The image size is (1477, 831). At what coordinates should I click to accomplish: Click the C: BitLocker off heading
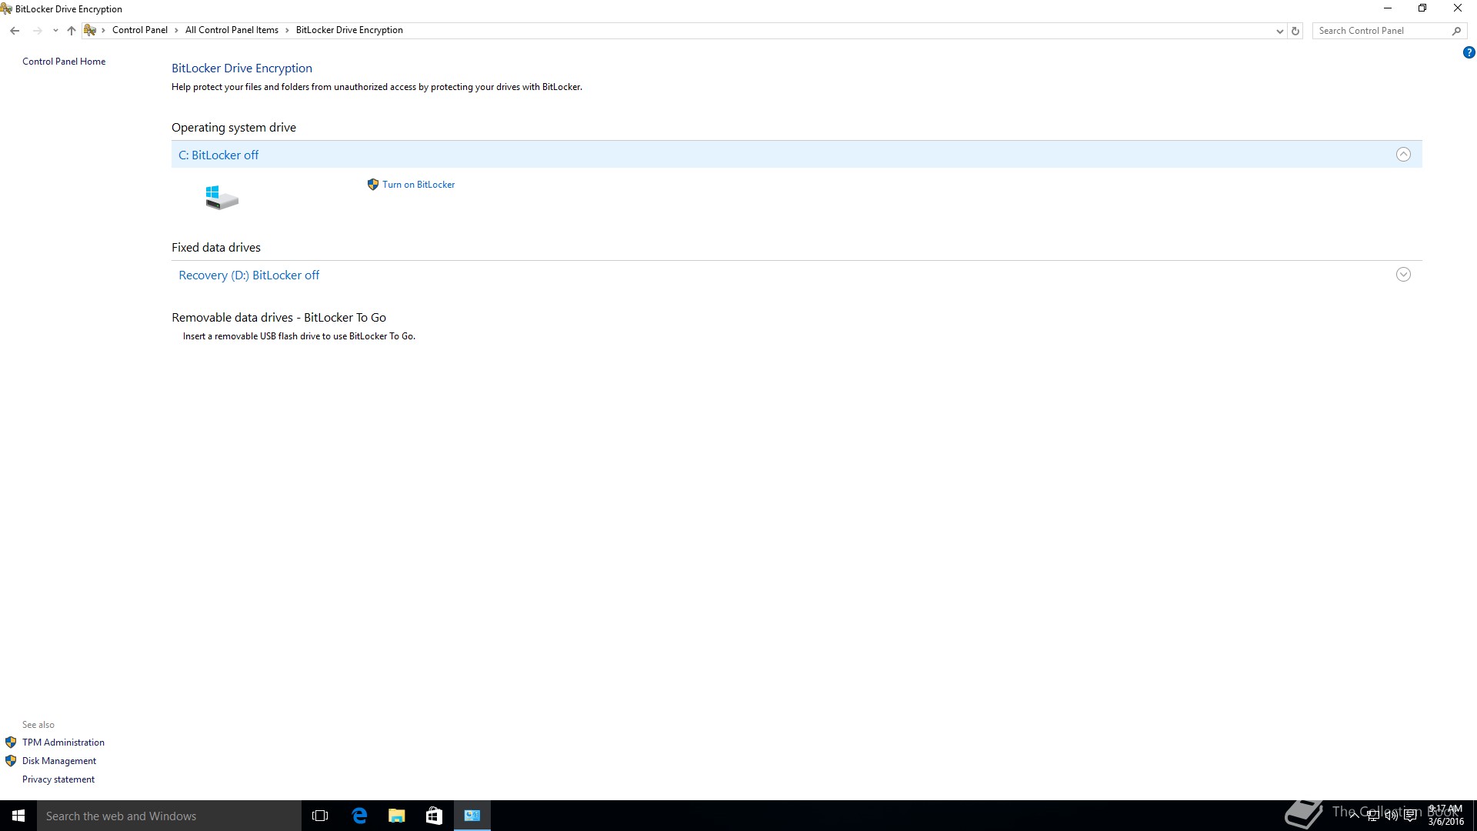[x=218, y=155]
